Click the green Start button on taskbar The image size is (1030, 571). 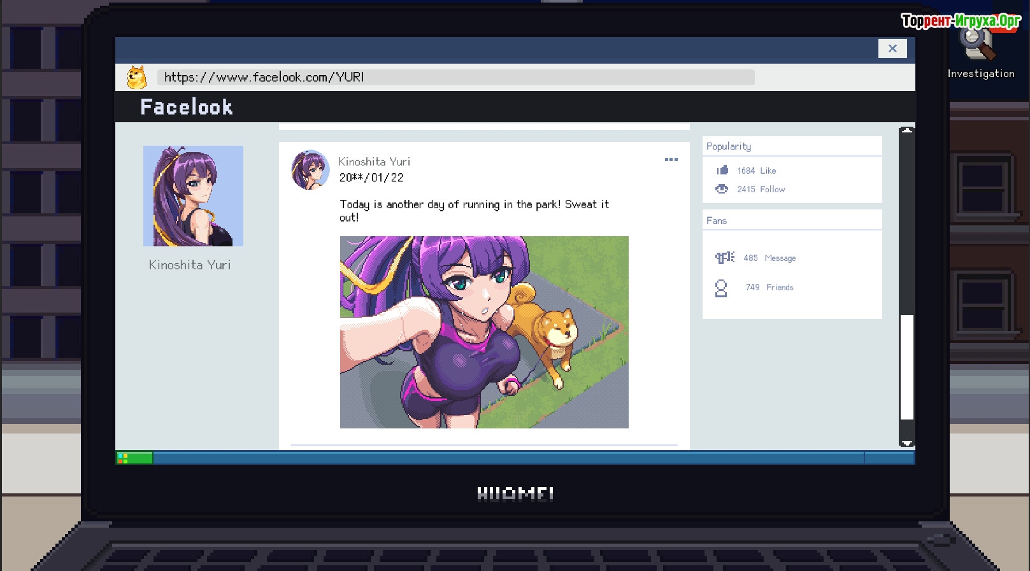tap(134, 458)
